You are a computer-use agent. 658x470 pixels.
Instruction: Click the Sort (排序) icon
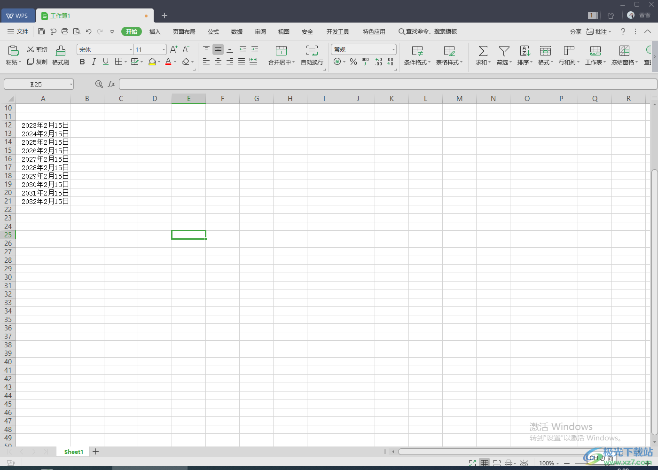[x=525, y=51]
